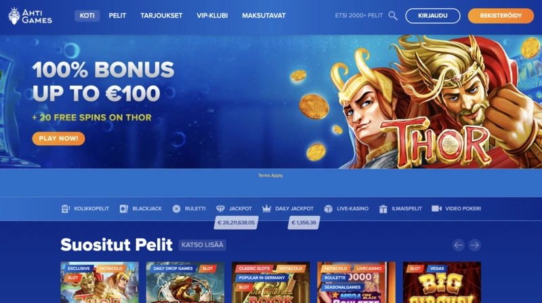The image size is (542, 303).
Task: Open the Tarjoukset menu item
Action: (161, 16)
